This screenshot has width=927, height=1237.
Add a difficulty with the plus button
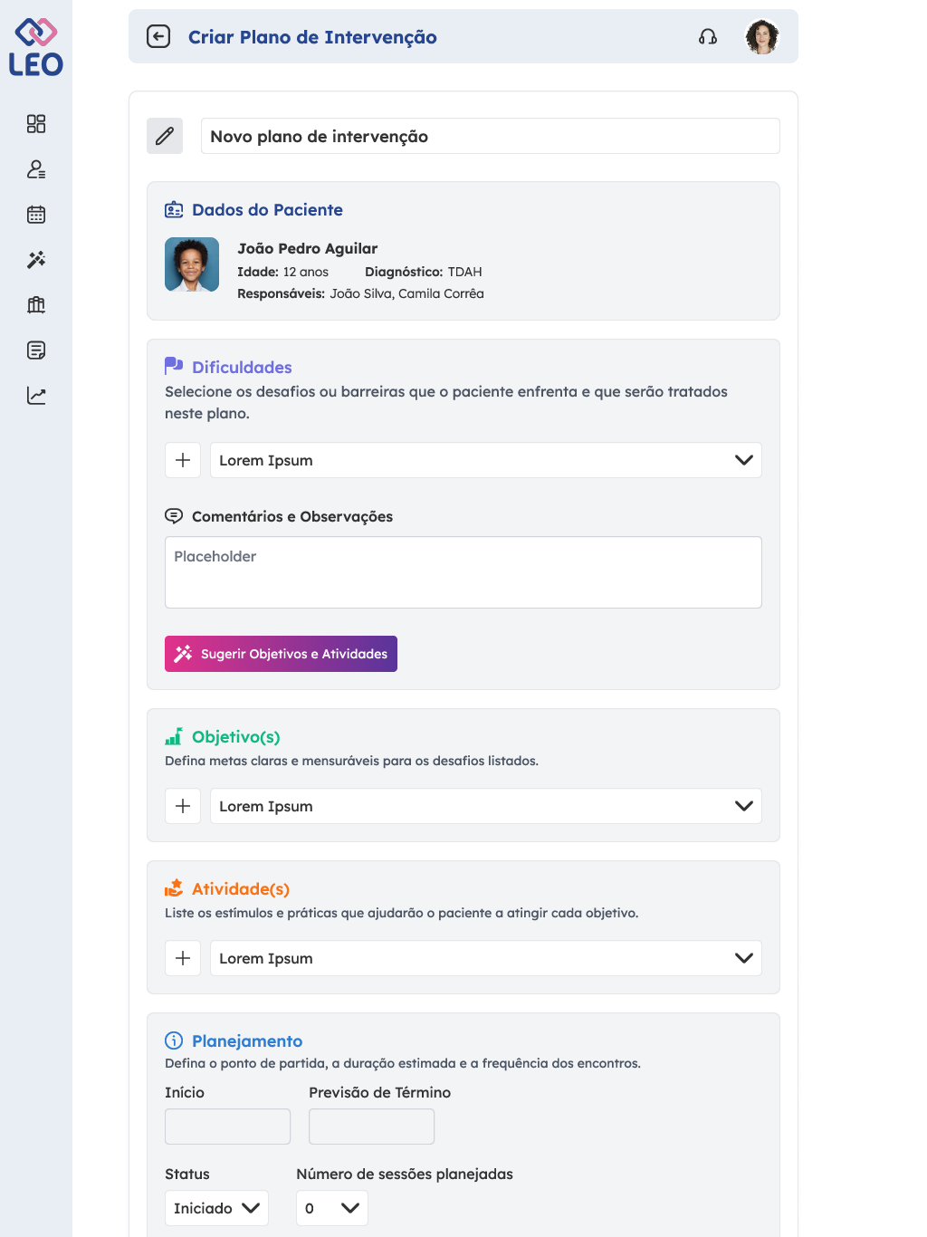183,460
